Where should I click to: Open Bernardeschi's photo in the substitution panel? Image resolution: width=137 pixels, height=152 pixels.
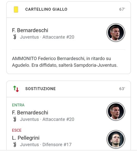[x=116, y=111]
